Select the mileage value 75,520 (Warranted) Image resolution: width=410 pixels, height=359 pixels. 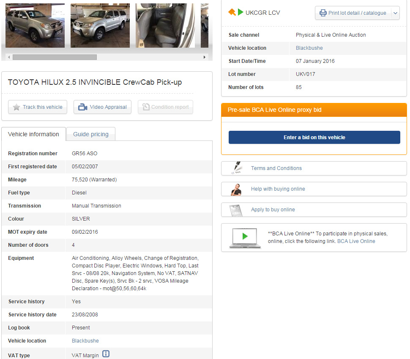click(94, 180)
